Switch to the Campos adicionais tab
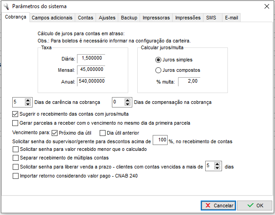The width and height of the screenshot is (275, 215). click(52, 18)
